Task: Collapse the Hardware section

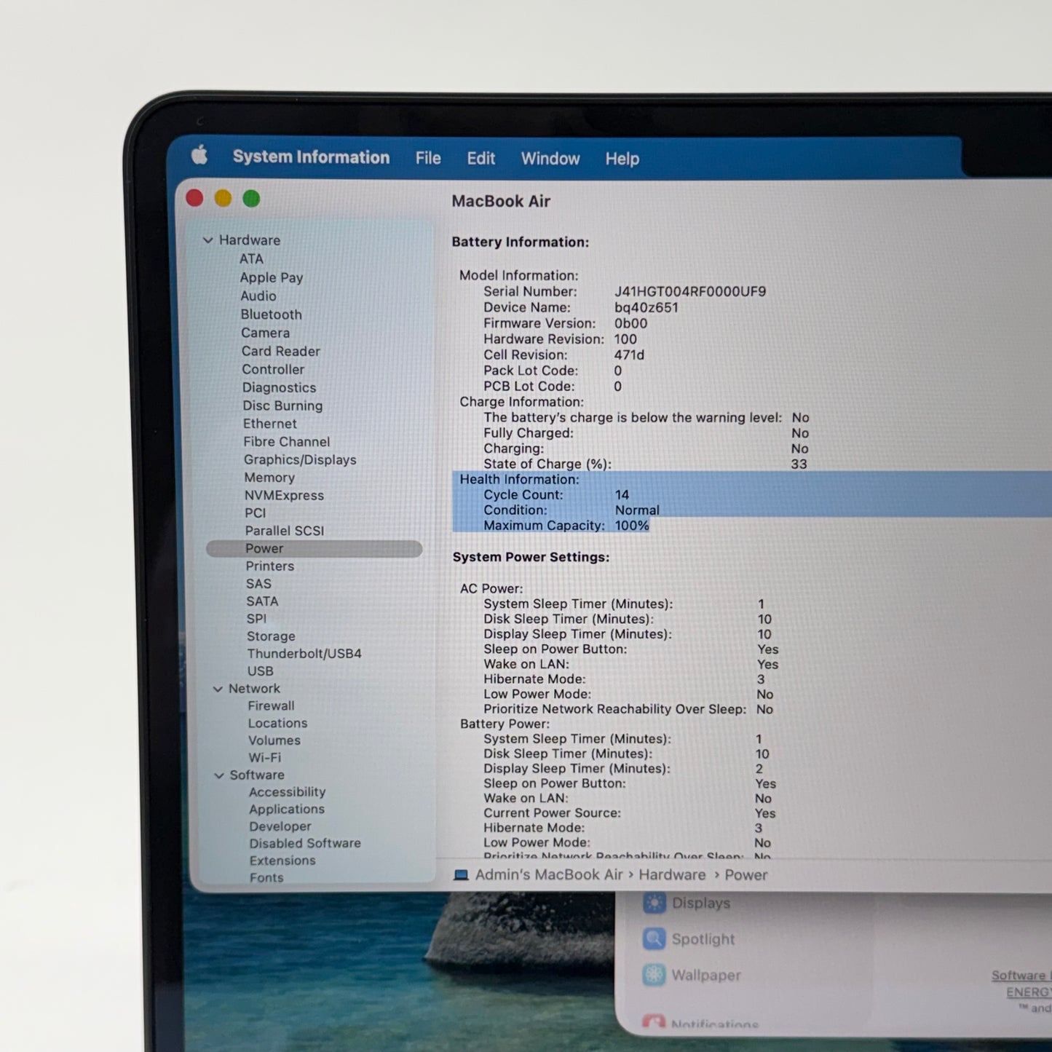Action: coord(208,240)
